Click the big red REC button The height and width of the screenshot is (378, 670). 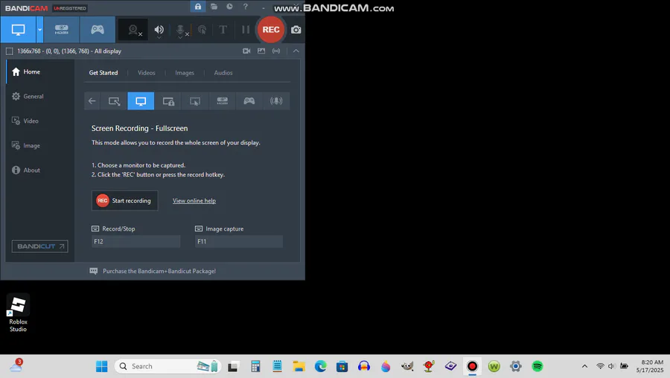click(x=271, y=30)
